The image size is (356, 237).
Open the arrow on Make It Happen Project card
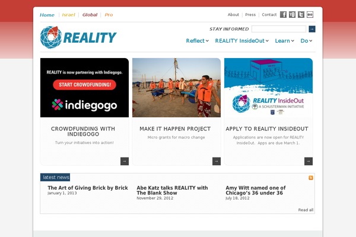click(217, 161)
